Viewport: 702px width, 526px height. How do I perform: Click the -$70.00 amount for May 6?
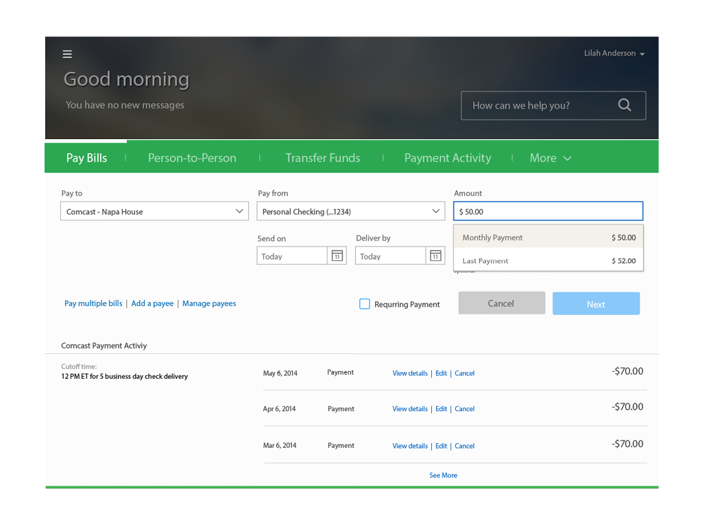[x=627, y=371]
